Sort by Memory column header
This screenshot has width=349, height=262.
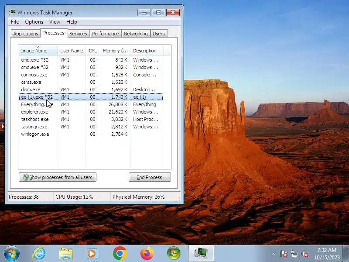point(115,51)
